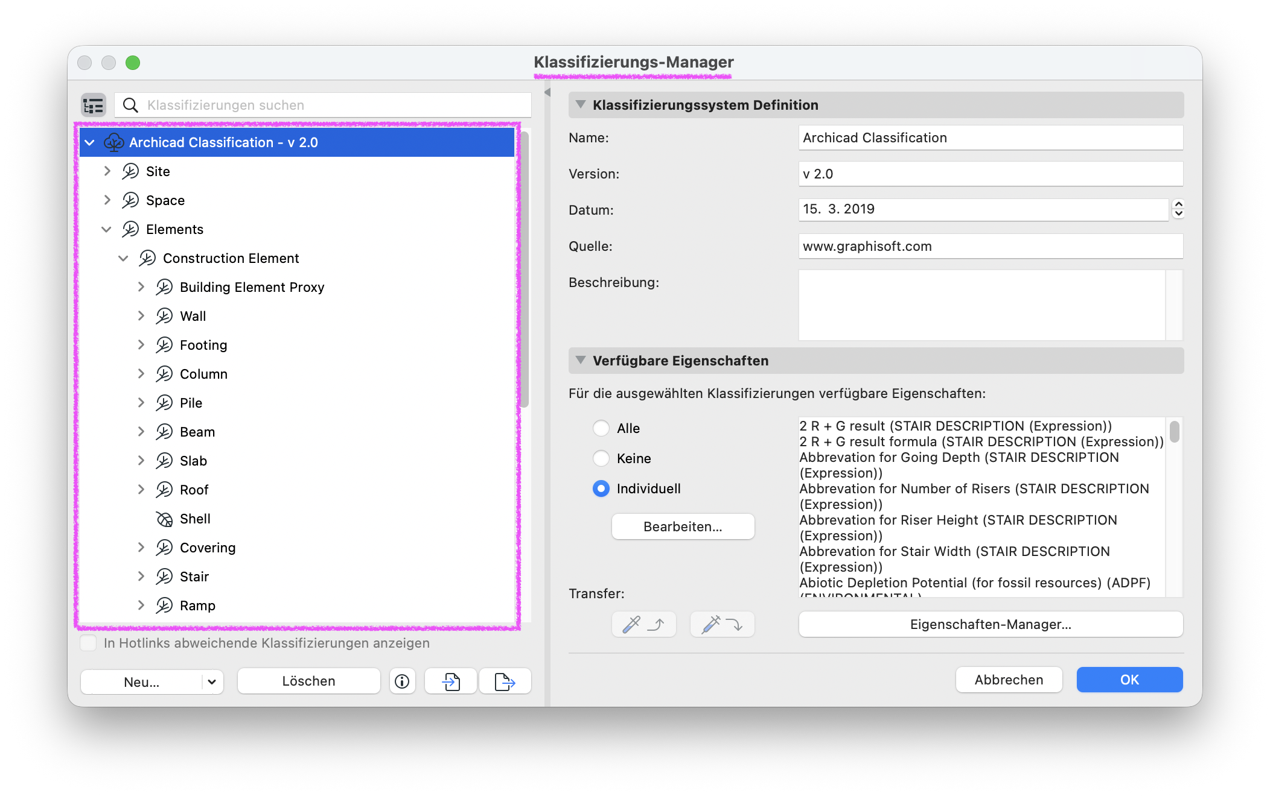Expand the Site tree node
Screen dimensions: 1270x796
click(x=107, y=171)
